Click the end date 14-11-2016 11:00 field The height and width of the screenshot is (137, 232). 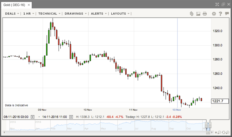pyautogui.click(x=55, y=117)
